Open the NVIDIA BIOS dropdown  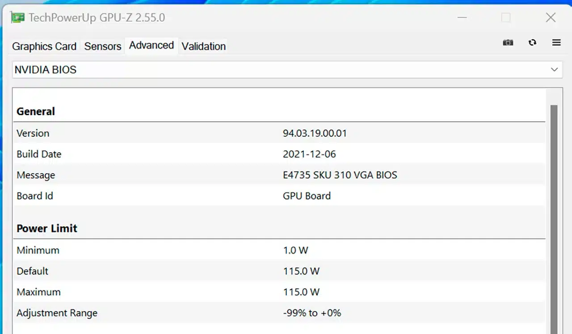287,70
